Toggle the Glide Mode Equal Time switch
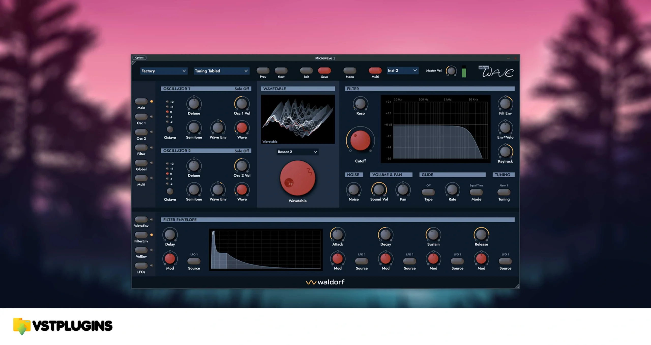The image size is (651, 345). [x=476, y=192]
